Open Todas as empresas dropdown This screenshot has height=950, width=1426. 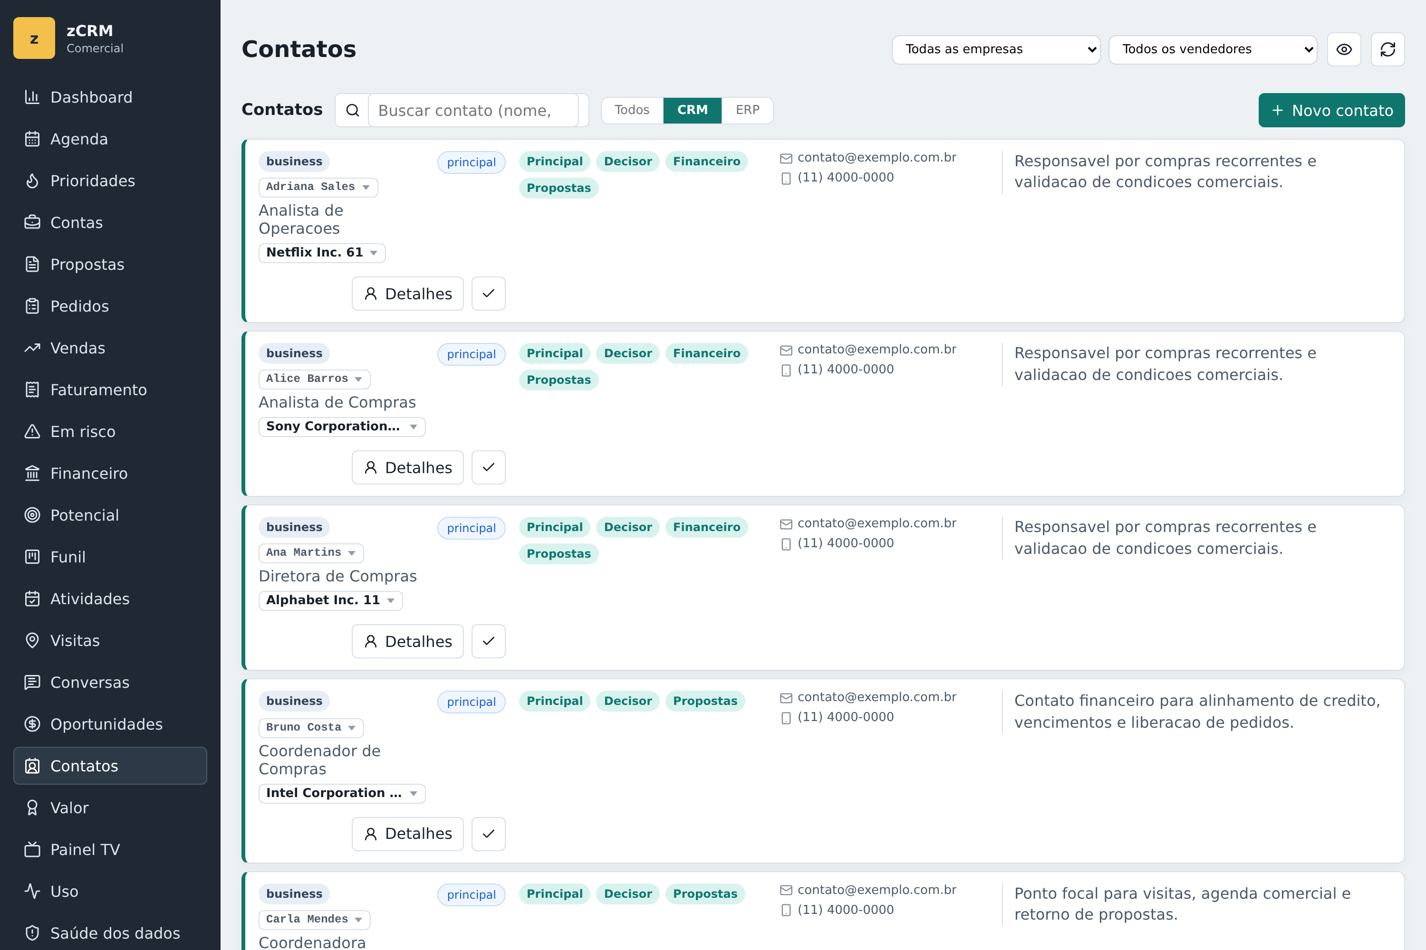pos(995,49)
